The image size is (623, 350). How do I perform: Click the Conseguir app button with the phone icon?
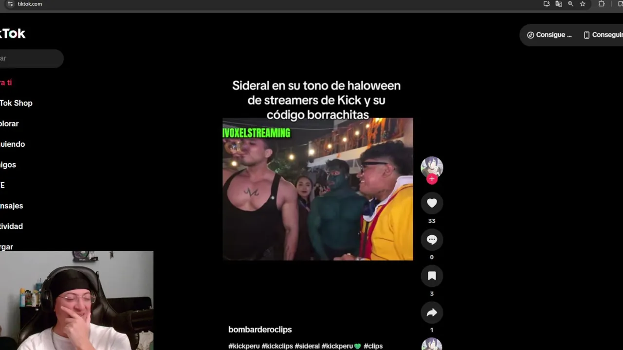click(603, 35)
